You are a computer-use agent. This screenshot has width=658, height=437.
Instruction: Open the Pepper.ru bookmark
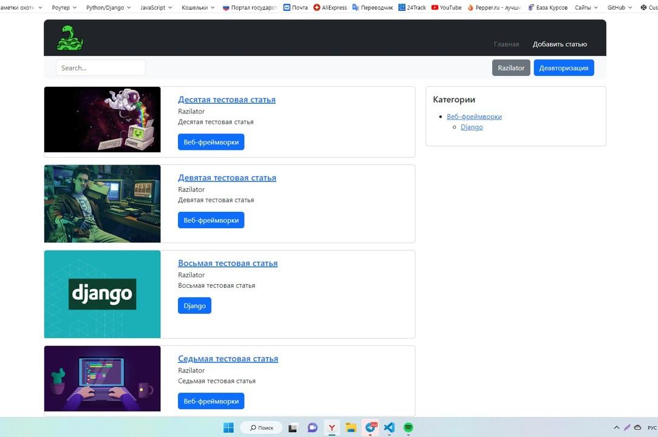(494, 7)
